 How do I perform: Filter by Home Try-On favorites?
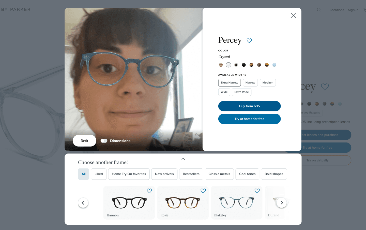[129, 174]
